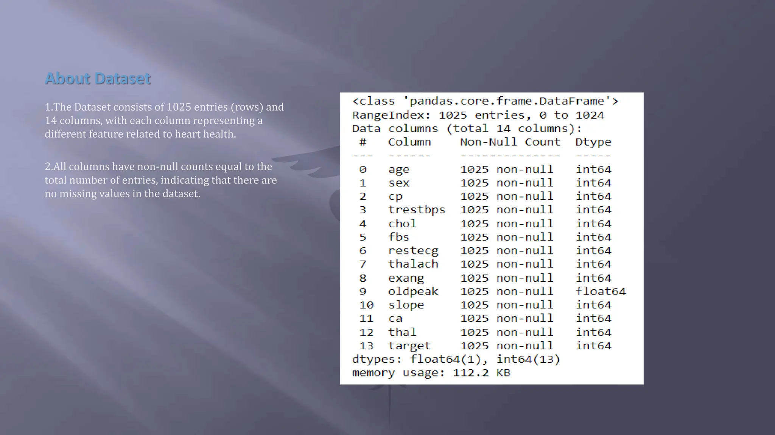Viewport: 775px width, 435px height.
Task: Click the 'memory usage: 112.2 KB' line
Action: [431, 373]
